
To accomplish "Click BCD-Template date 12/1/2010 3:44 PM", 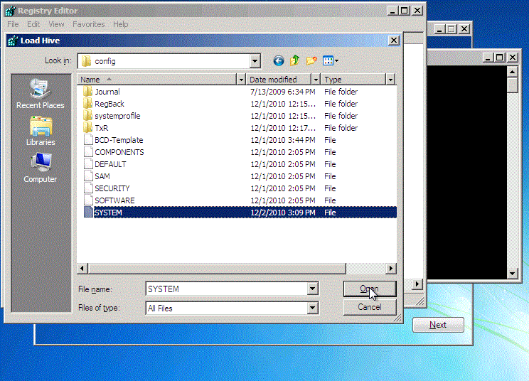I will click(x=283, y=140).
